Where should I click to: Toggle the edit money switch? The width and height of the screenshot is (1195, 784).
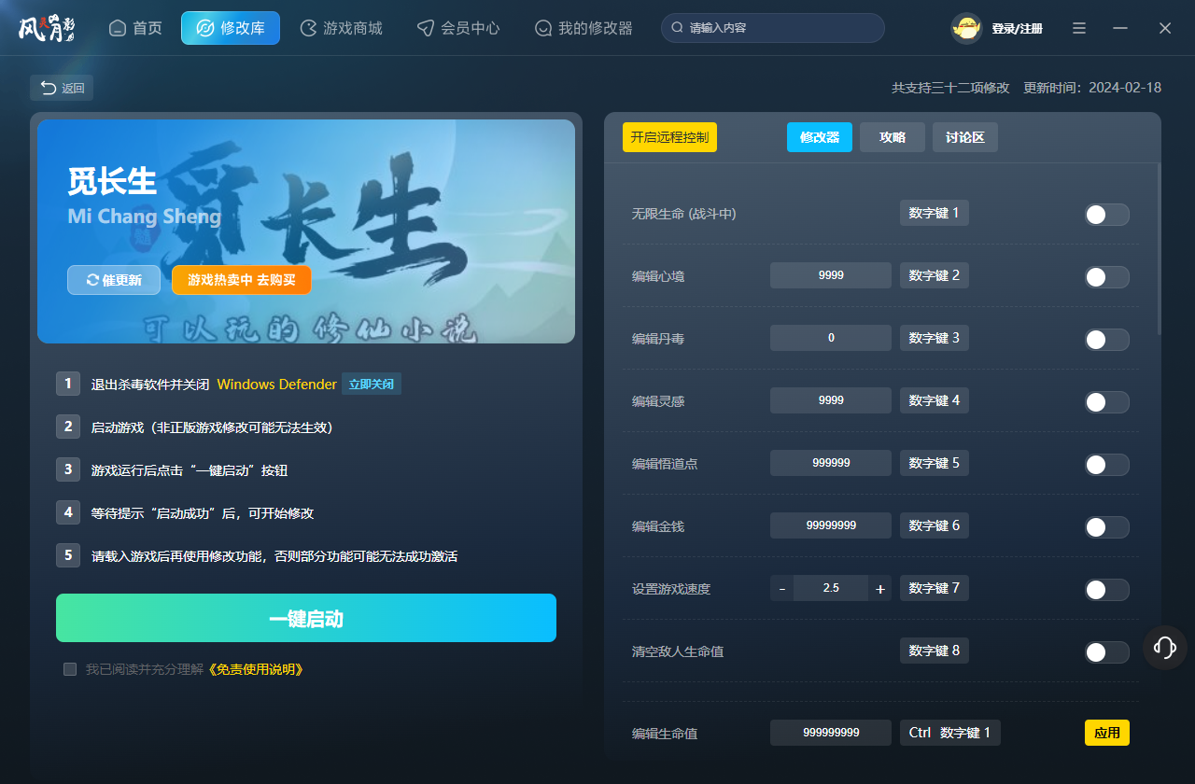point(1106,527)
